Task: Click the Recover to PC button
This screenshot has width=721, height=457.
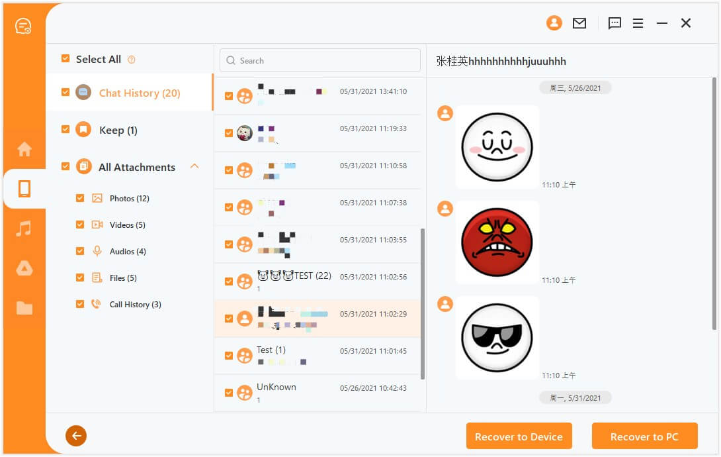Action: tap(644, 436)
